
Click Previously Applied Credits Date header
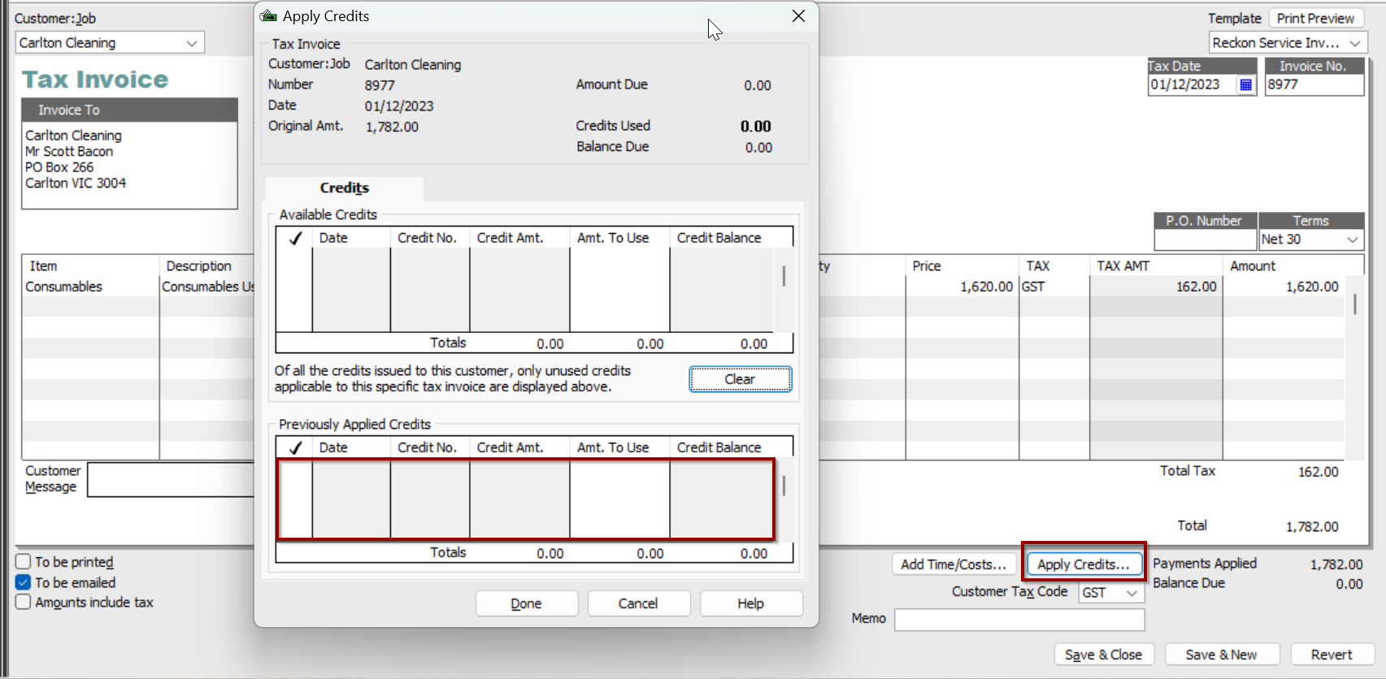(351, 448)
